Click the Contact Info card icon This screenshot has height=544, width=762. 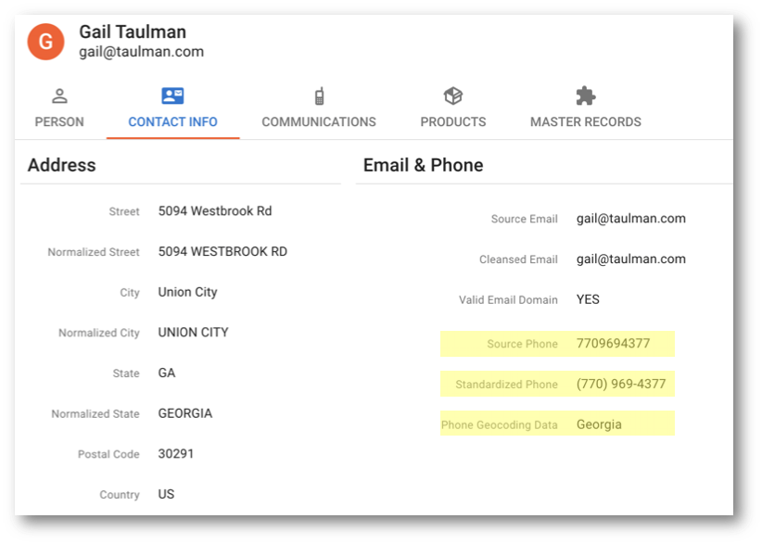point(172,95)
